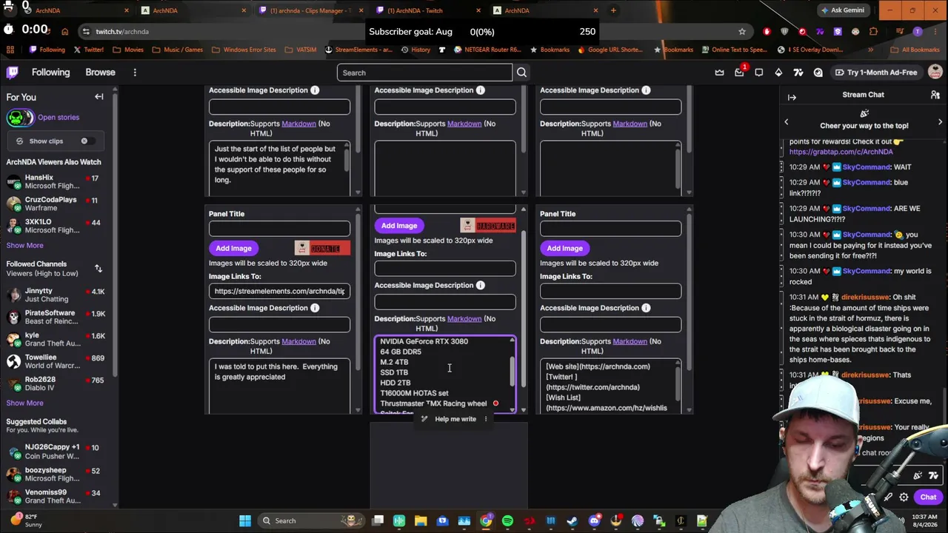Screen dimensions: 948x533
Task: Open the whispers speech bubble icon
Action: point(759,73)
